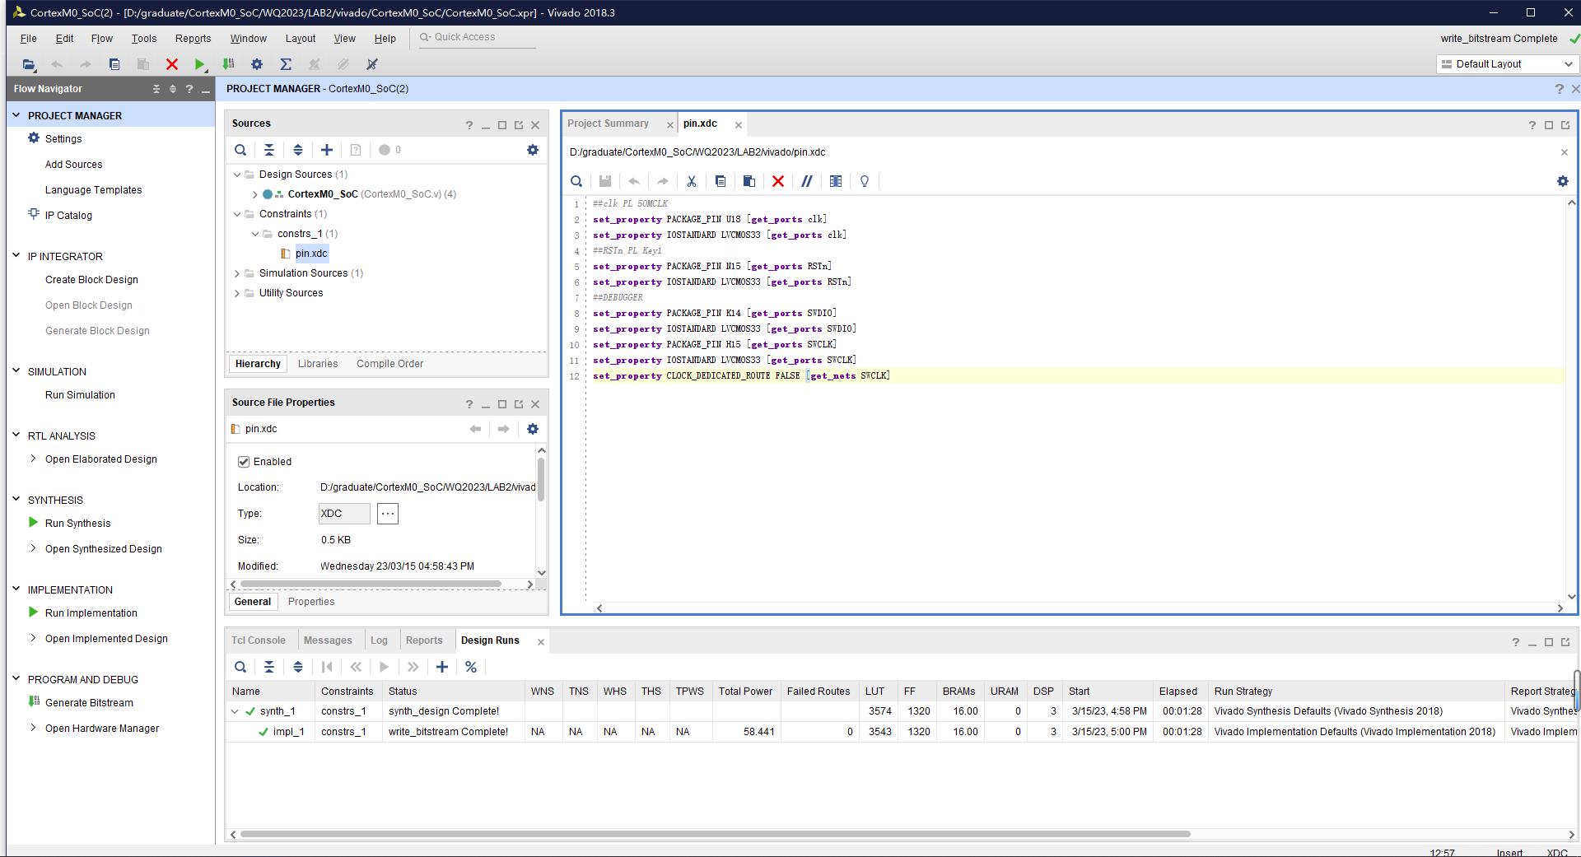Click Generate Bitstream
The image size is (1581, 857).
point(89,703)
